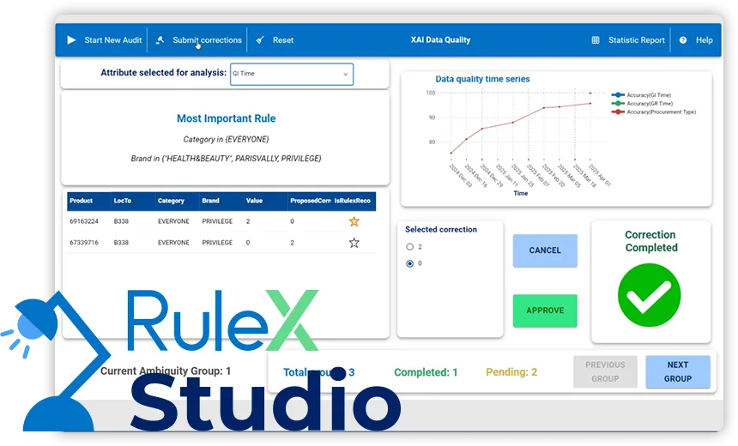Click the Help question mark icon
738x446 pixels.
[x=683, y=40]
